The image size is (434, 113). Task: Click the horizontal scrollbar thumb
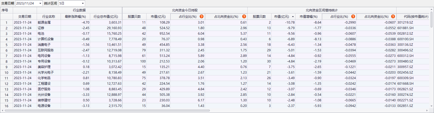106,111
